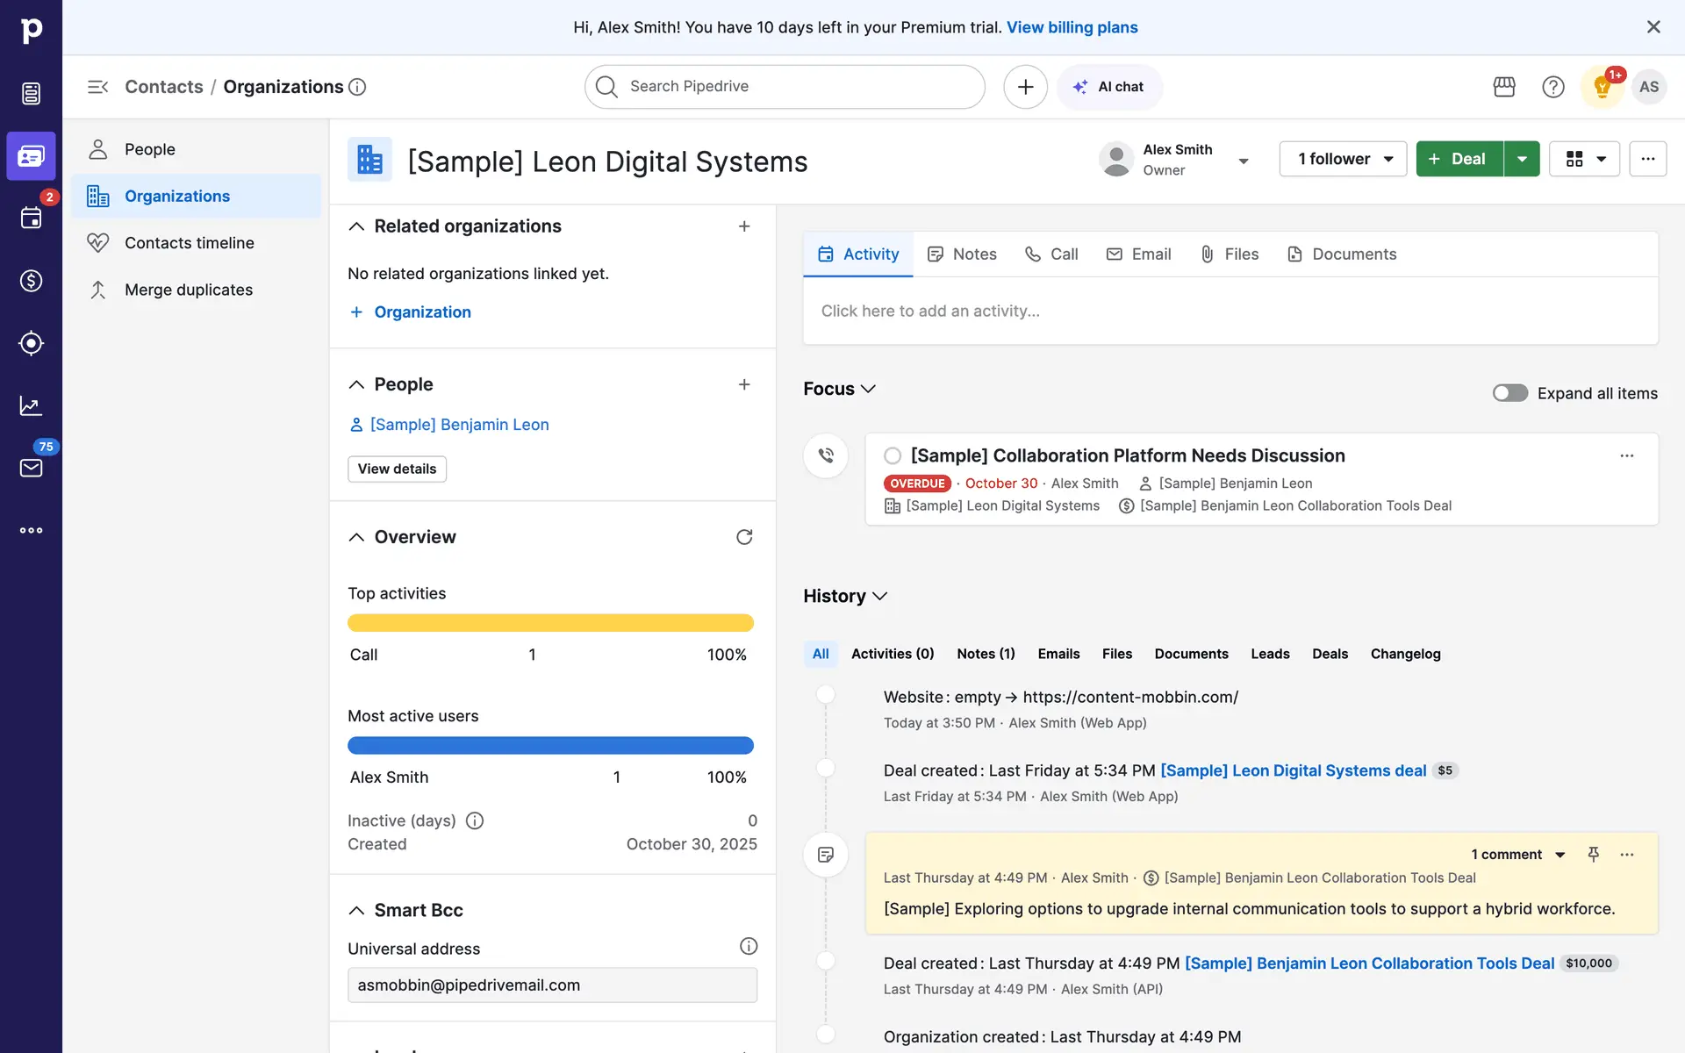Open the Leads inbox sidebar icon
This screenshot has width=1685, height=1053.
pyautogui.click(x=31, y=93)
